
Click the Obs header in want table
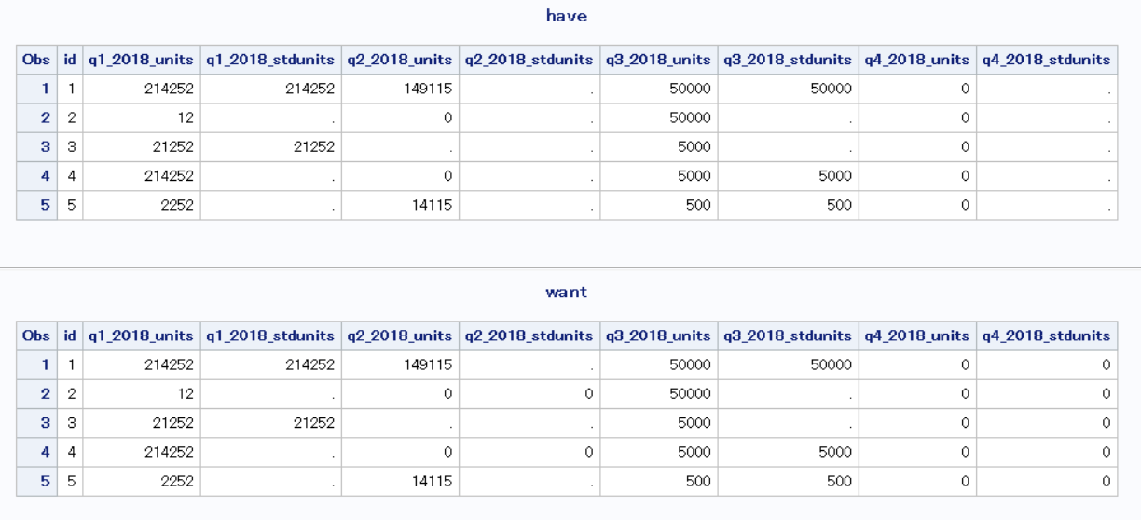pyautogui.click(x=36, y=335)
